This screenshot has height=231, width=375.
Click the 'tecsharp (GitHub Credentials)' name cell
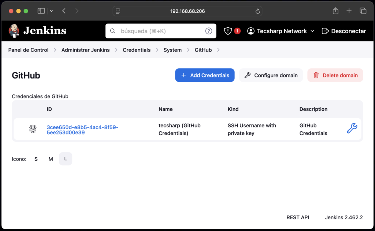[x=179, y=129]
